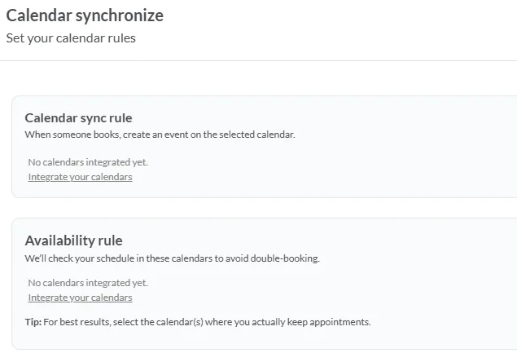This screenshot has width=517, height=353.
Task: Click the 'For best results' tip sentence
Action: click(207, 322)
